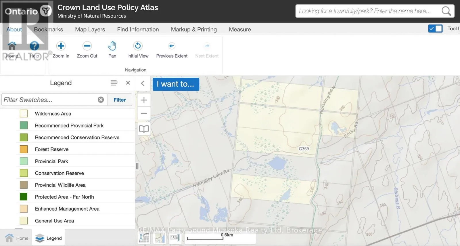Open the XY coordinates widget
The height and width of the screenshot is (246, 460).
pos(144,238)
